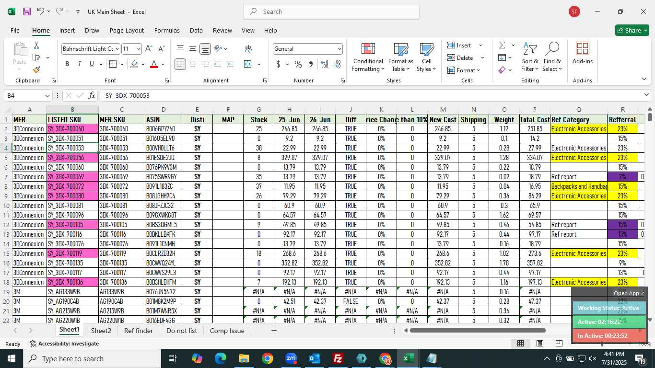Save the workbook with the floppy icon
Viewport: 655px width, 368px height.
pyautogui.click(x=27, y=11)
